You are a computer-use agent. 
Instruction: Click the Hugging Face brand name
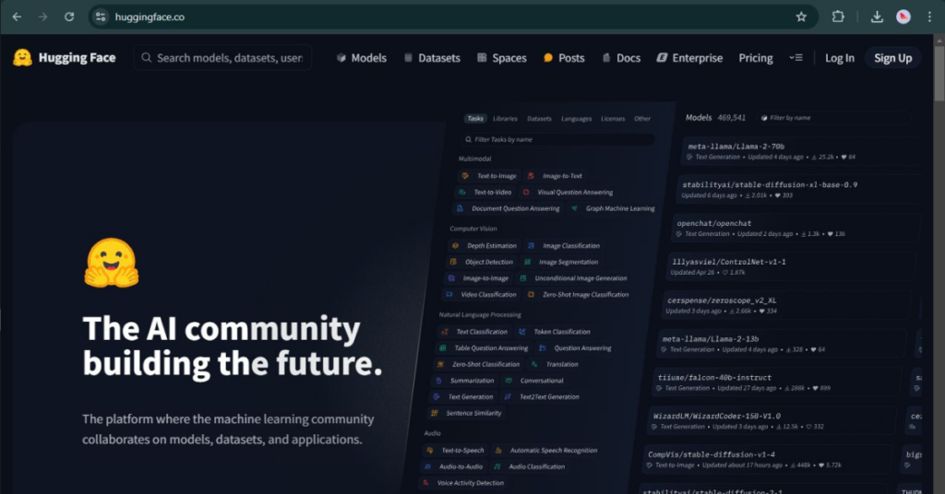click(78, 58)
